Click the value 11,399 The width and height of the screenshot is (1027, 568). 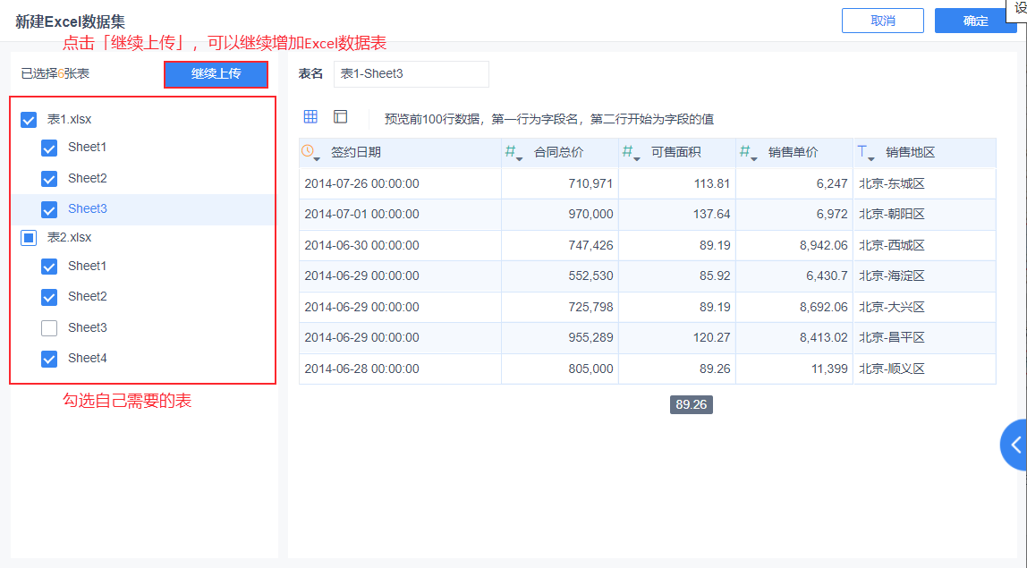(x=829, y=369)
